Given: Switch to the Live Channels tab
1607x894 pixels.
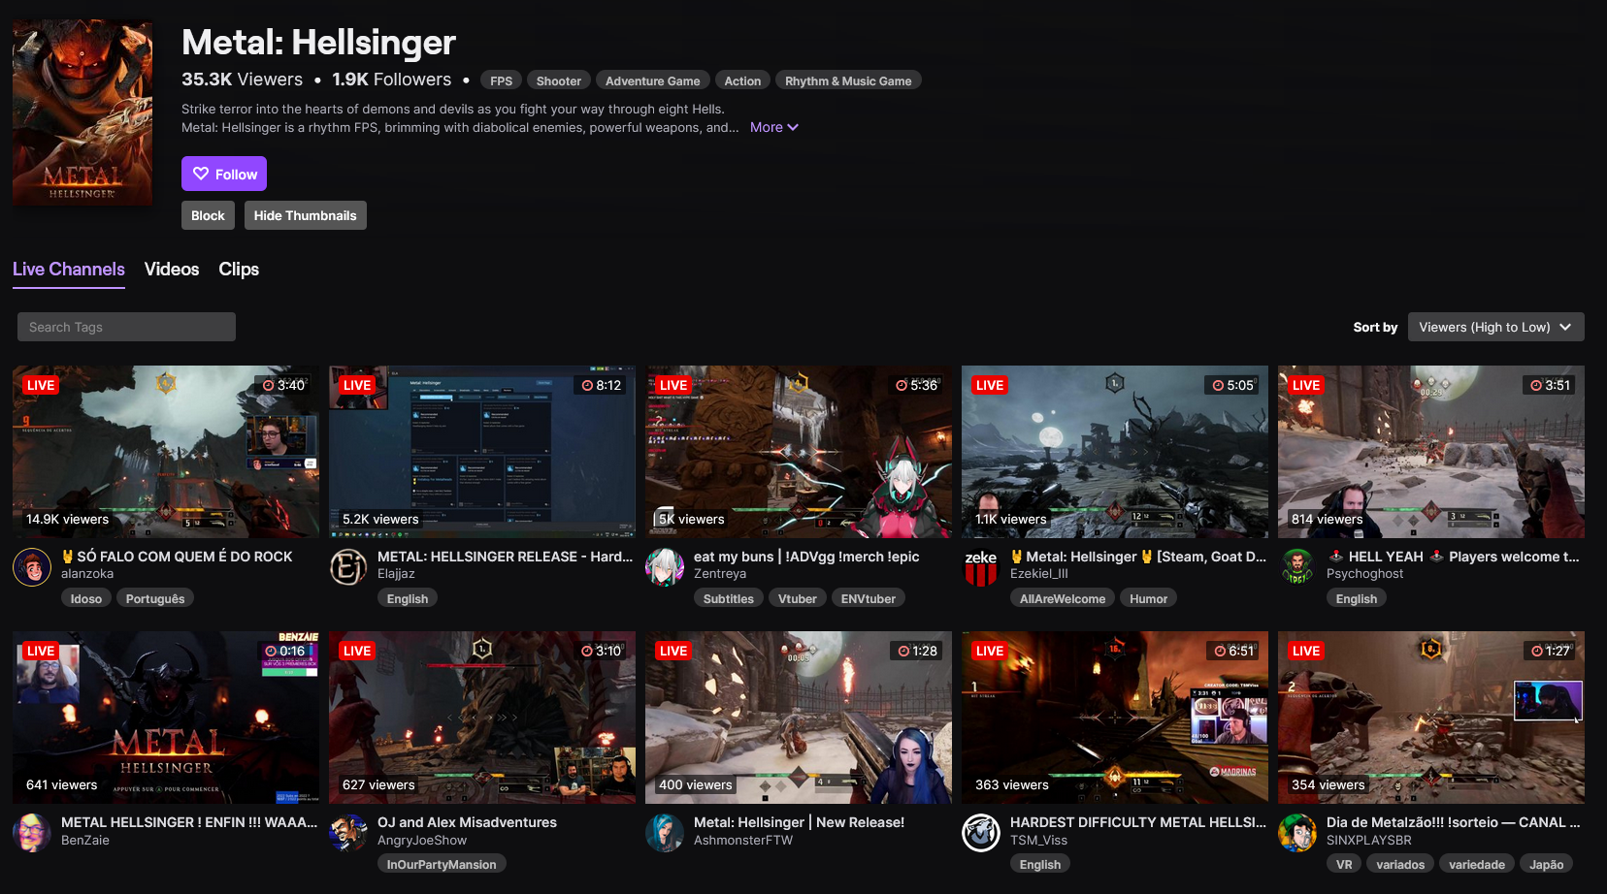Looking at the screenshot, I should click(69, 270).
